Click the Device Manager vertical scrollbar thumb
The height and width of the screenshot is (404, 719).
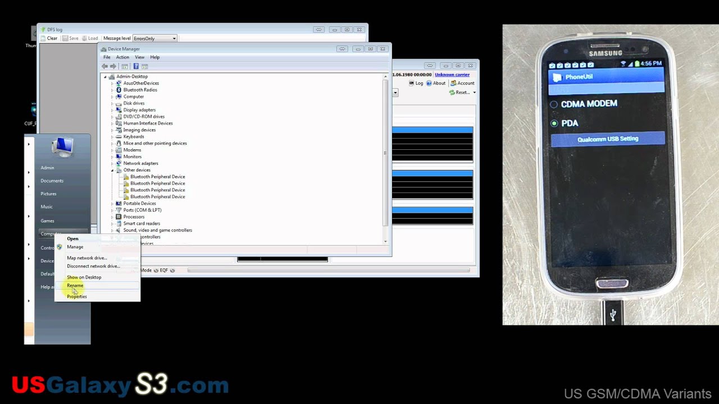tap(385, 153)
